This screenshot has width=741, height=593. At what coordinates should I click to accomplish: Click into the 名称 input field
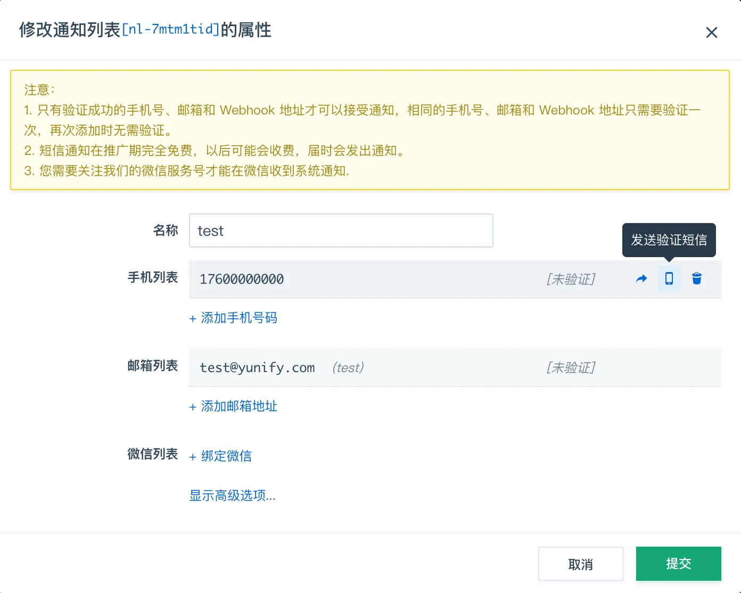tap(341, 230)
